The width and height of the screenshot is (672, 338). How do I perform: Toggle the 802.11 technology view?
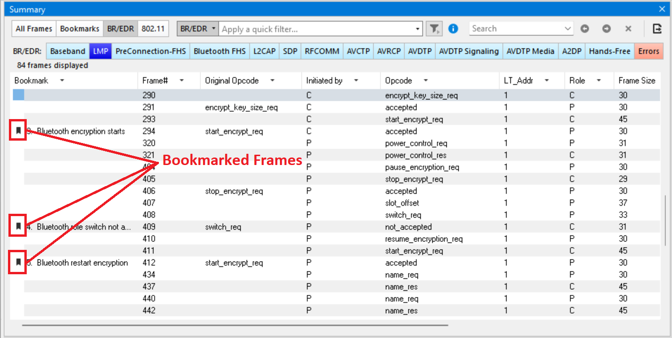[x=153, y=29]
